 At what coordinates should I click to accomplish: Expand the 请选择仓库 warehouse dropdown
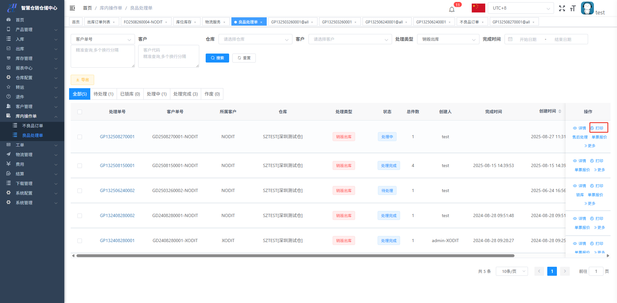[255, 39]
